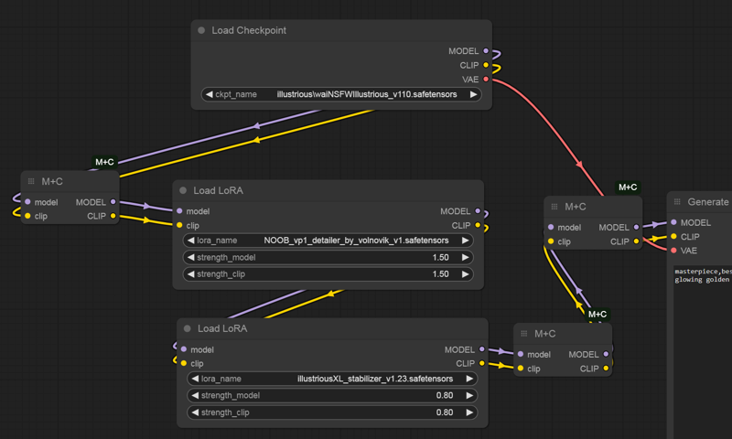
Task: Click left arrow of detailer lora_name widget
Action: (x=190, y=241)
